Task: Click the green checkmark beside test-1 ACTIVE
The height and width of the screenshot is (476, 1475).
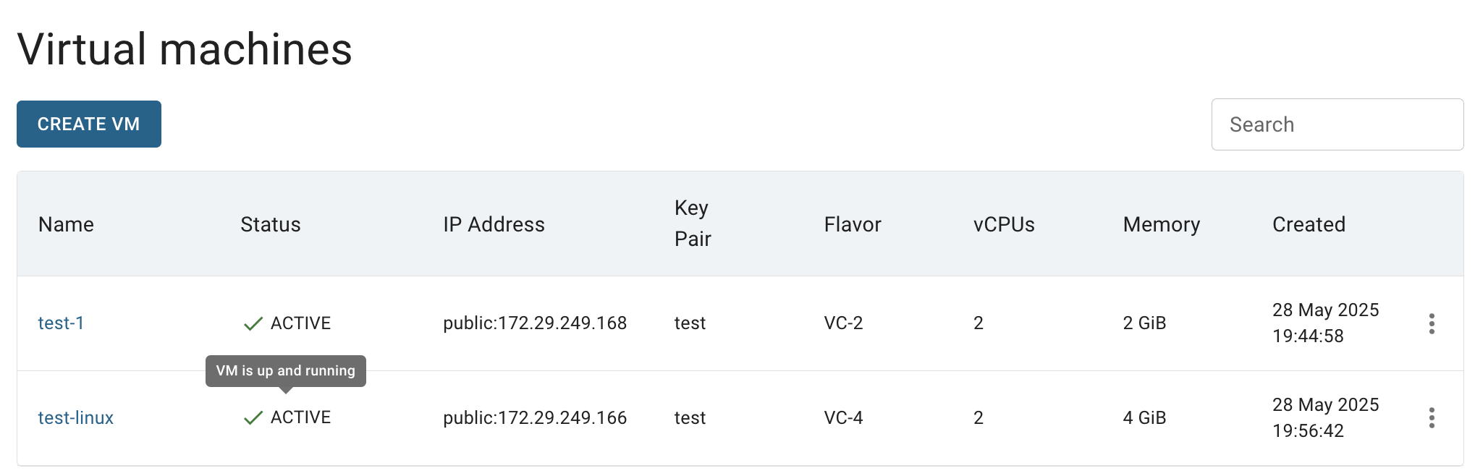Action: pyautogui.click(x=253, y=323)
